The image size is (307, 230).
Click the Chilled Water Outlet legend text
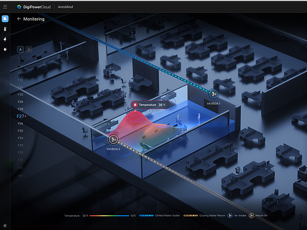167,216
